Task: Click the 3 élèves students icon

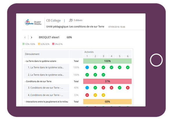Action: coord(71,20)
